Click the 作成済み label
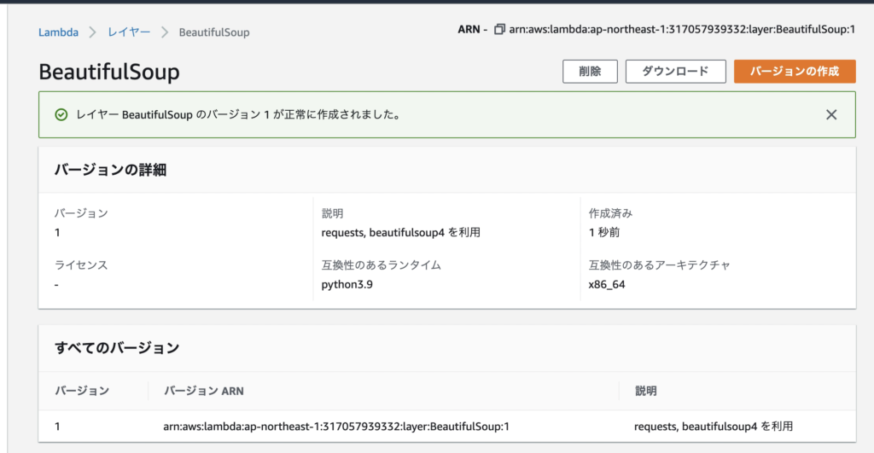Image resolution: width=874 pixels, height=453 pixels. (x=610, y=213)
